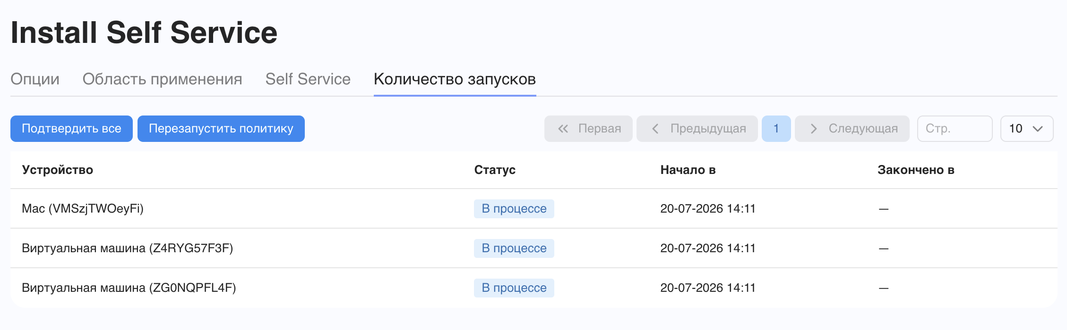Select Количество запусков tab
This screenshot has height=330, width=1067.
(455, 79)
